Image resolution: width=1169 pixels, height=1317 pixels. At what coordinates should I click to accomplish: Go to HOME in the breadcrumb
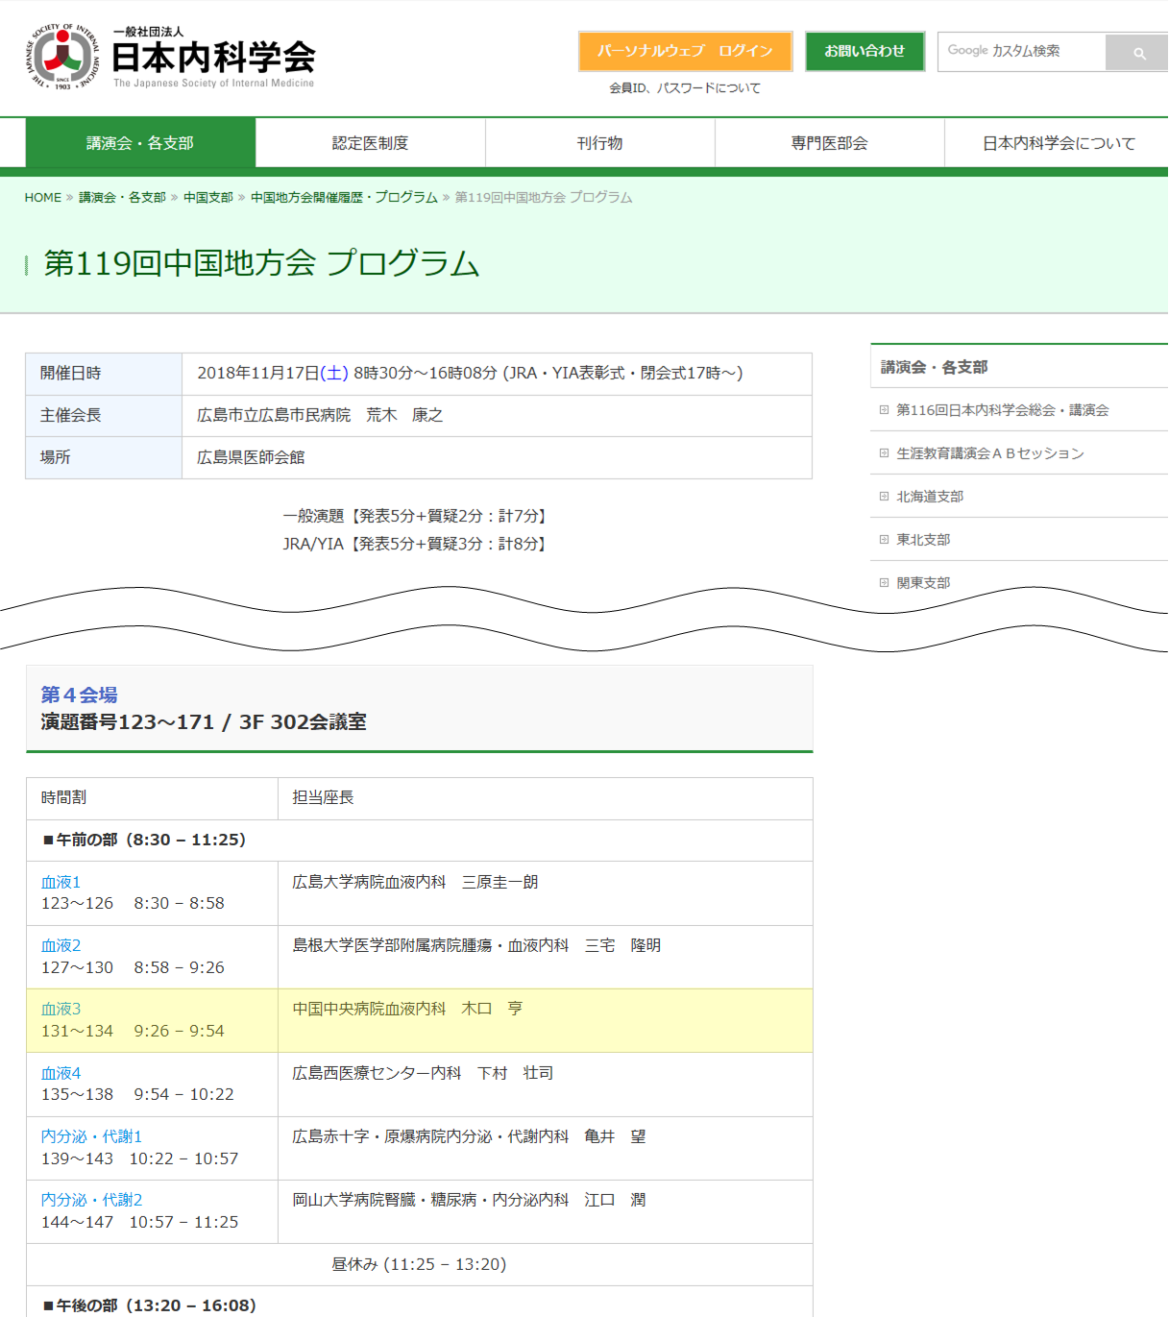pyautogui.click(x=43, y=198)
